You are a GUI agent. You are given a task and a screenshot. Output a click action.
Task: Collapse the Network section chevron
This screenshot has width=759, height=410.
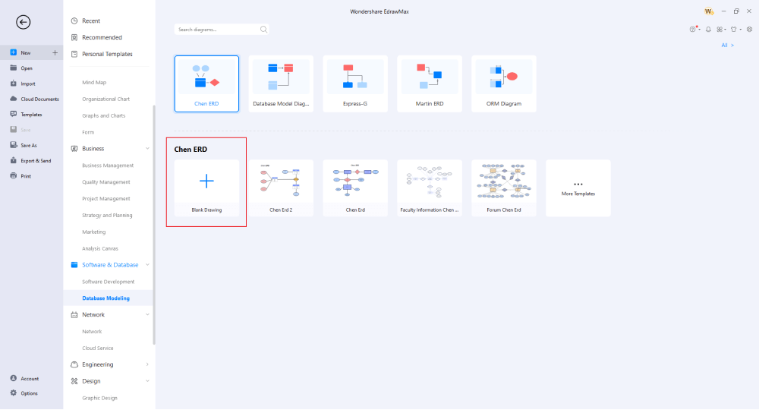pyautogui.click(x=147, y=314)
